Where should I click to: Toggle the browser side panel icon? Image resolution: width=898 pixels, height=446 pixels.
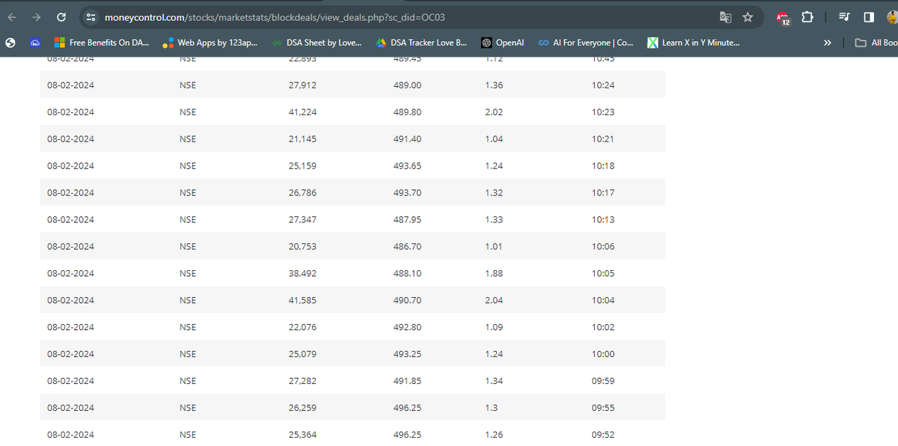[x=867, y=16]
